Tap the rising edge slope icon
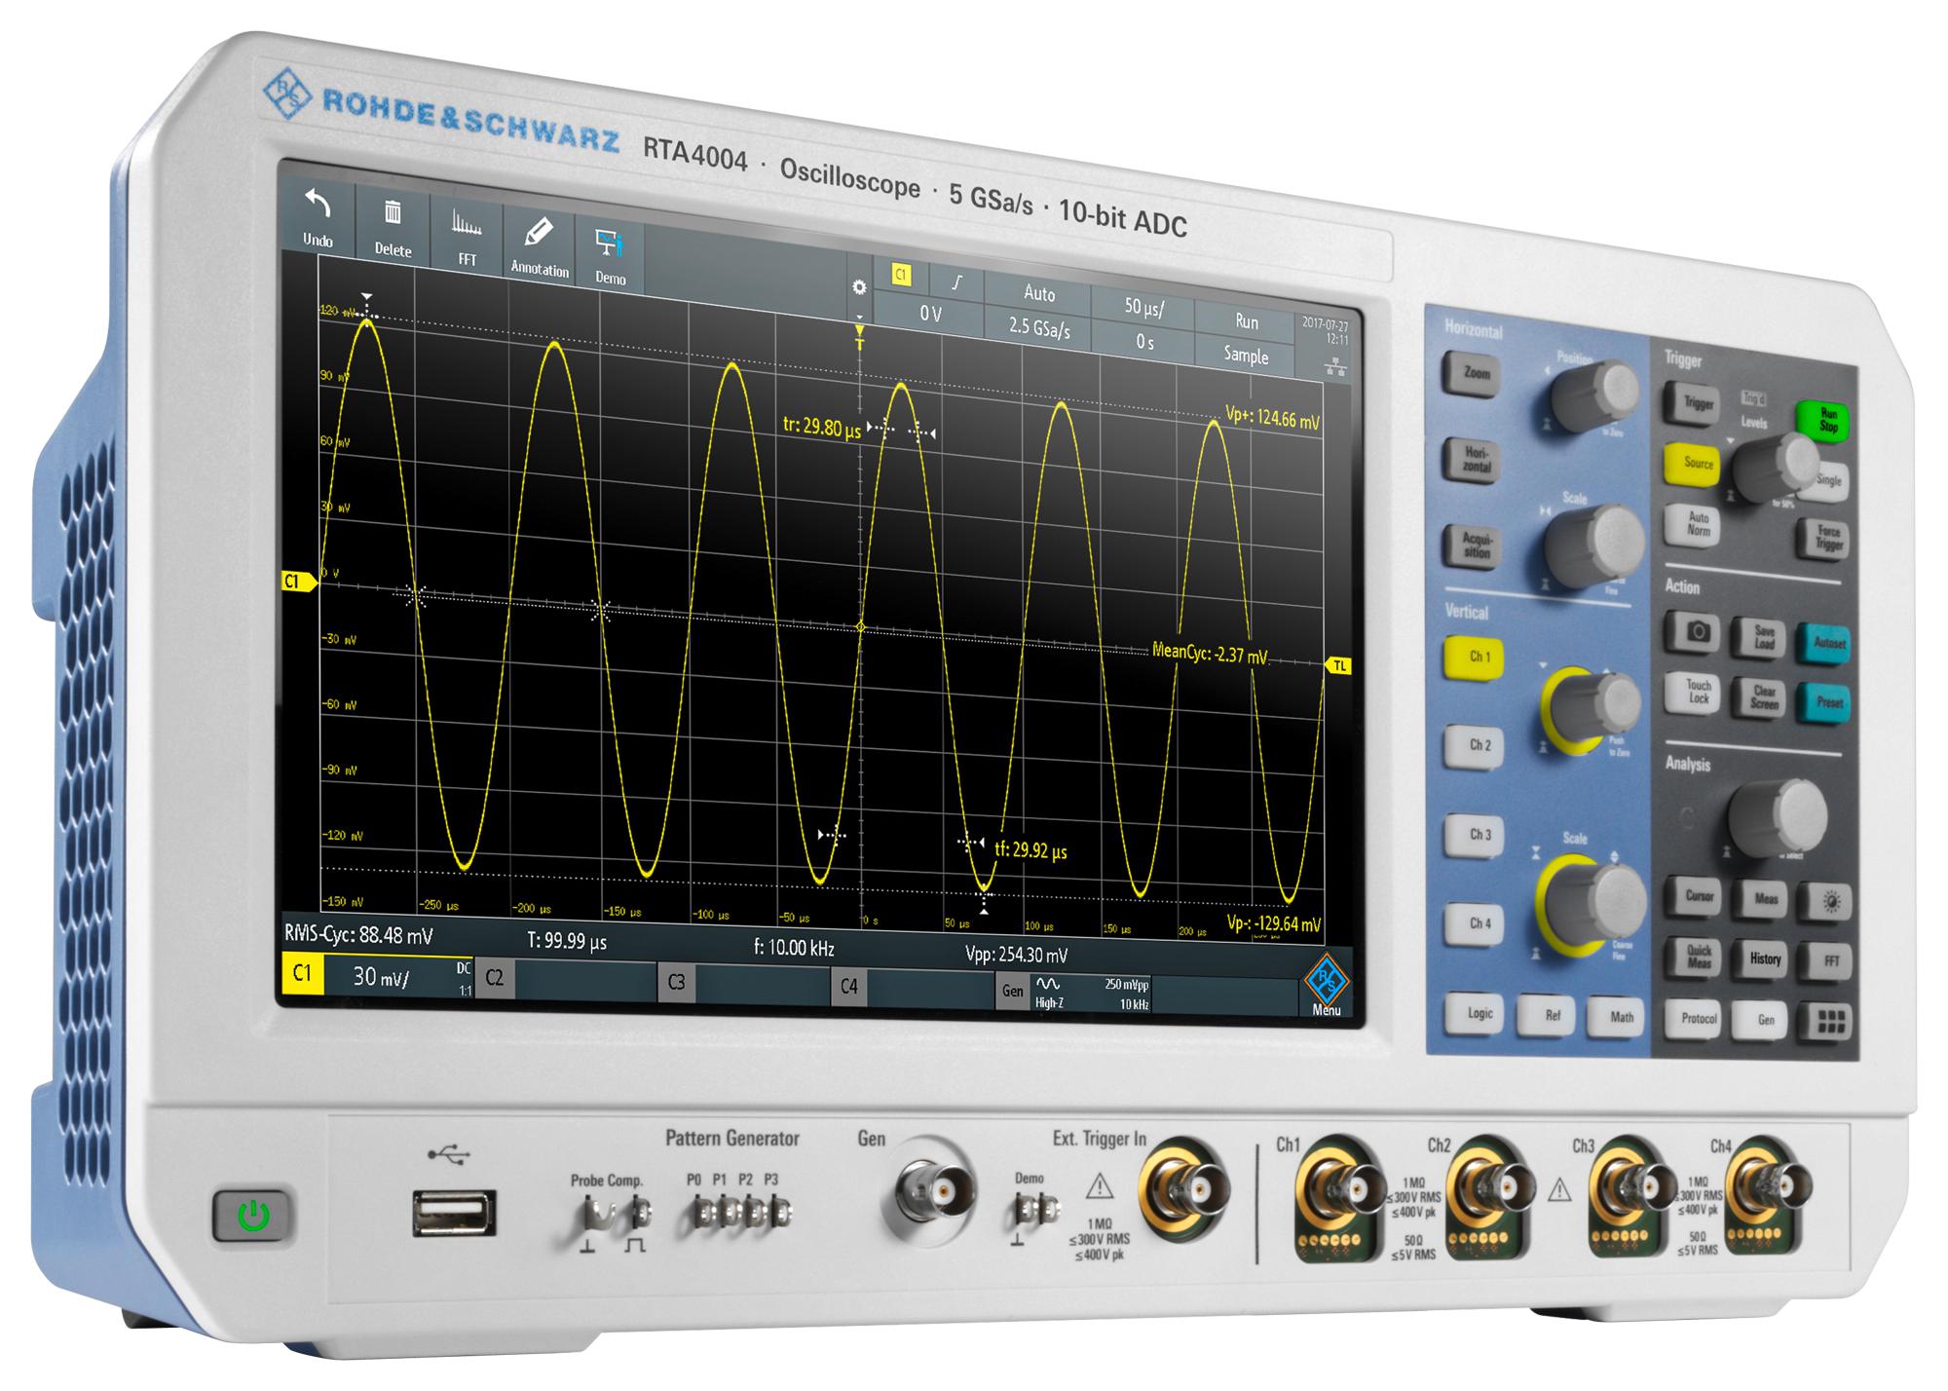The width and height of the screenshot is (1948, 1391). pyautogui.click(x=956, y=282)
